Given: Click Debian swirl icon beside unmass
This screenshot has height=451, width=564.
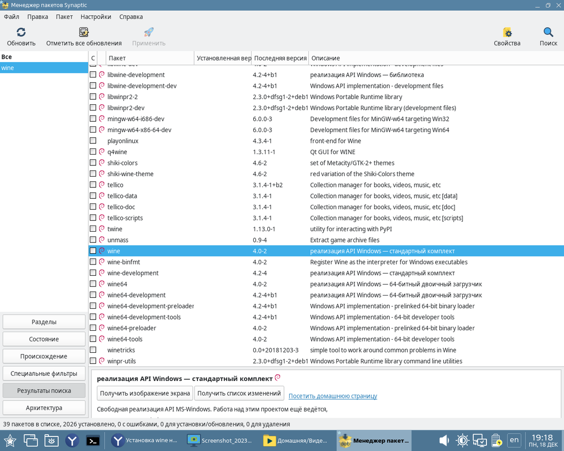Looking at the screenshot, I should click(102, 240).
